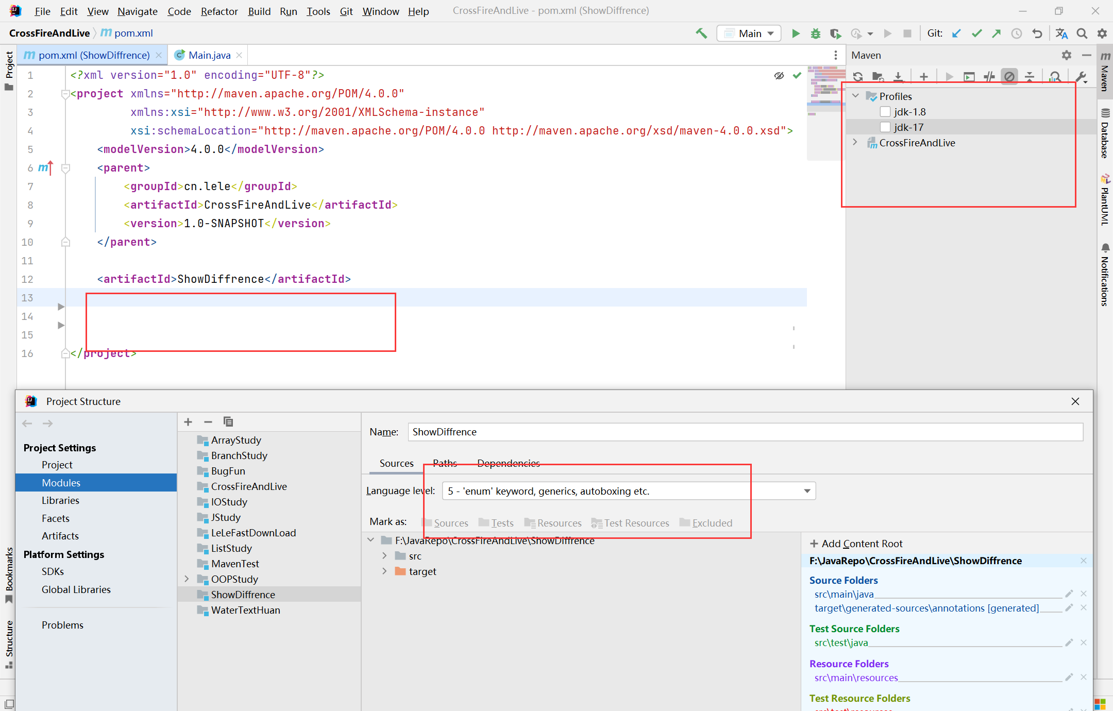This screenshot has height=711, width=1113.
Task: Switch to the Dependencies tab
Action: click(509, 462)
